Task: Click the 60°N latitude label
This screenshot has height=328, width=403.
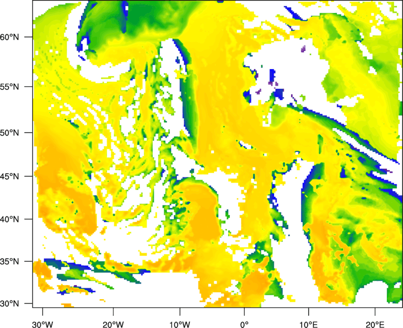Action: tap(10, 37)
